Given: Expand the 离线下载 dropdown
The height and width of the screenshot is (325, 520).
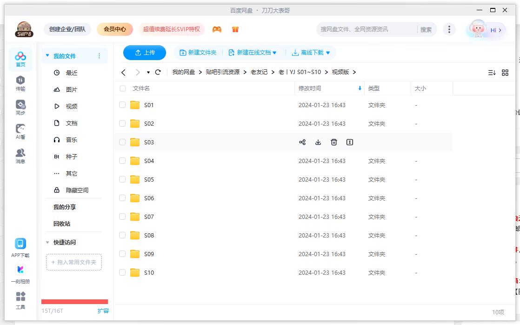Looking at the screenshot, I should coord(327,53).
